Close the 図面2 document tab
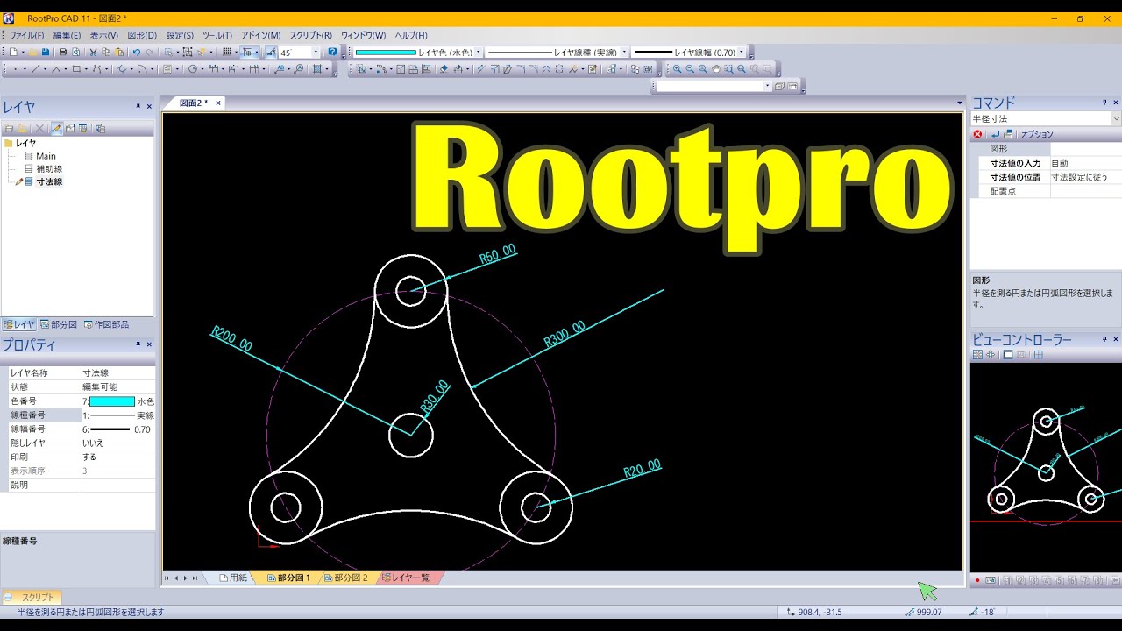Image resolution: width=1122 pixels, height=631 pixels. click(x=218, y=103)
